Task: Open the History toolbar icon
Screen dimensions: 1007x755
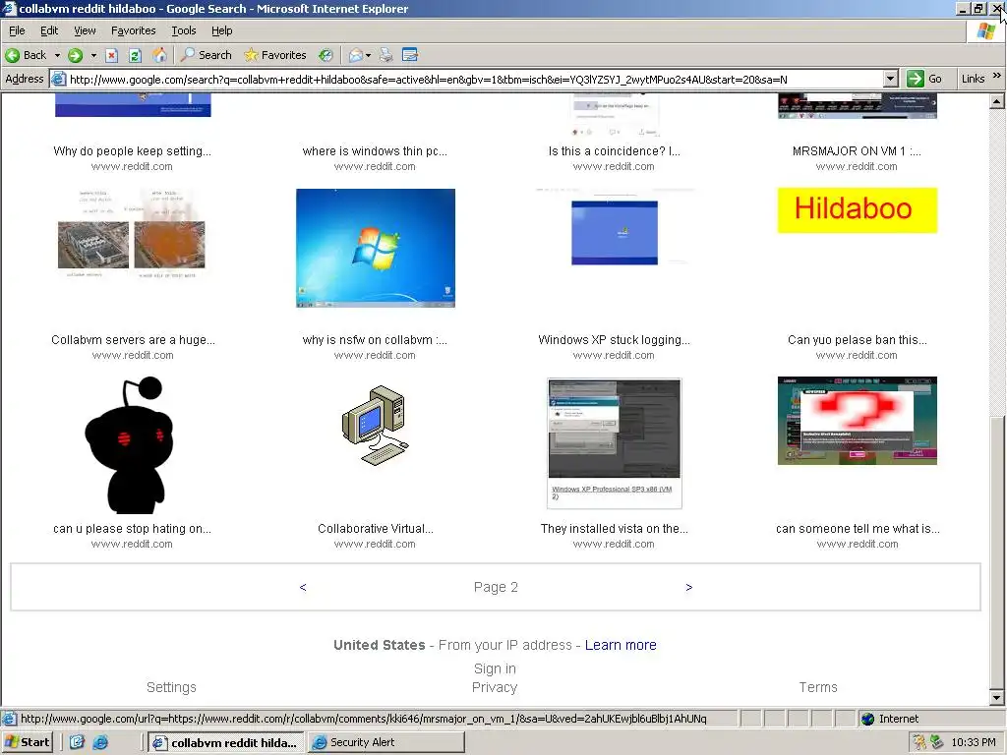Action: [326, 55]
